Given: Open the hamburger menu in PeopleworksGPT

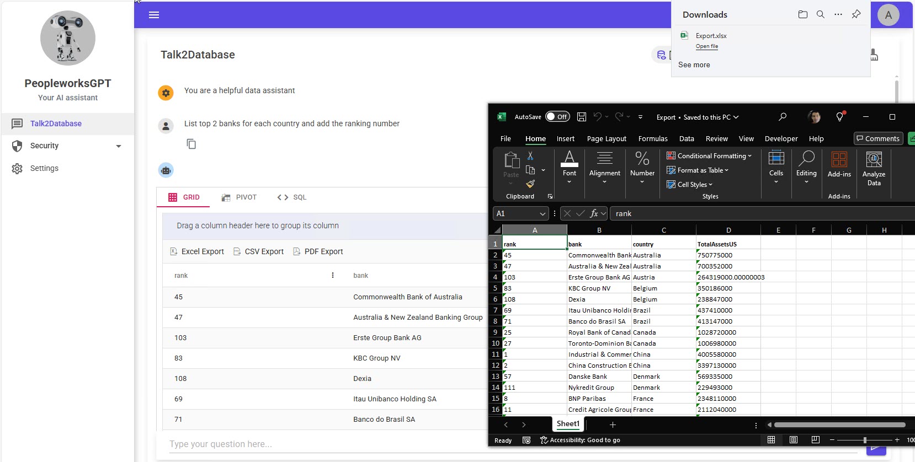Looking at the screenshot, I should pos(154,15).
